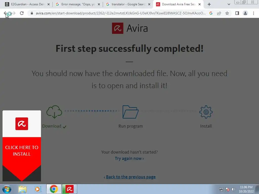Click the padlock site info icon
The height and width of the screenshot is (194, 259).
[x=32, y=13]
